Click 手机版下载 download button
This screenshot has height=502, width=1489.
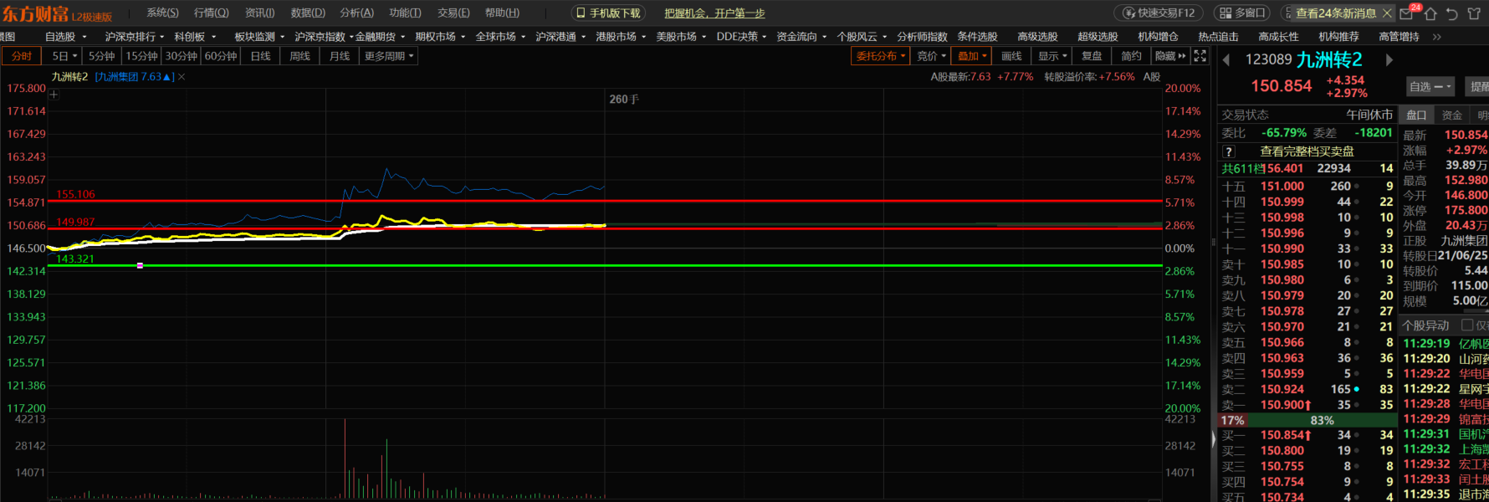pos(608,13)
